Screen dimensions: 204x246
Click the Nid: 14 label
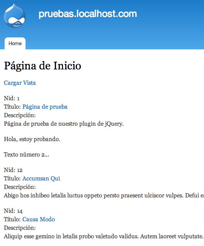[x=13, y=211]
